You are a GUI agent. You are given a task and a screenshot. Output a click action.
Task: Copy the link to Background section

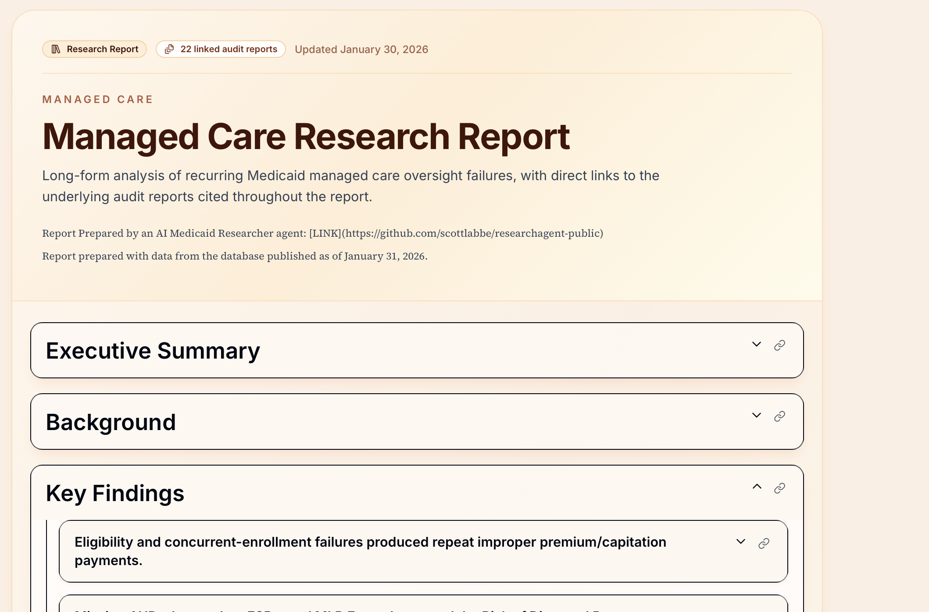click(779, 416)
